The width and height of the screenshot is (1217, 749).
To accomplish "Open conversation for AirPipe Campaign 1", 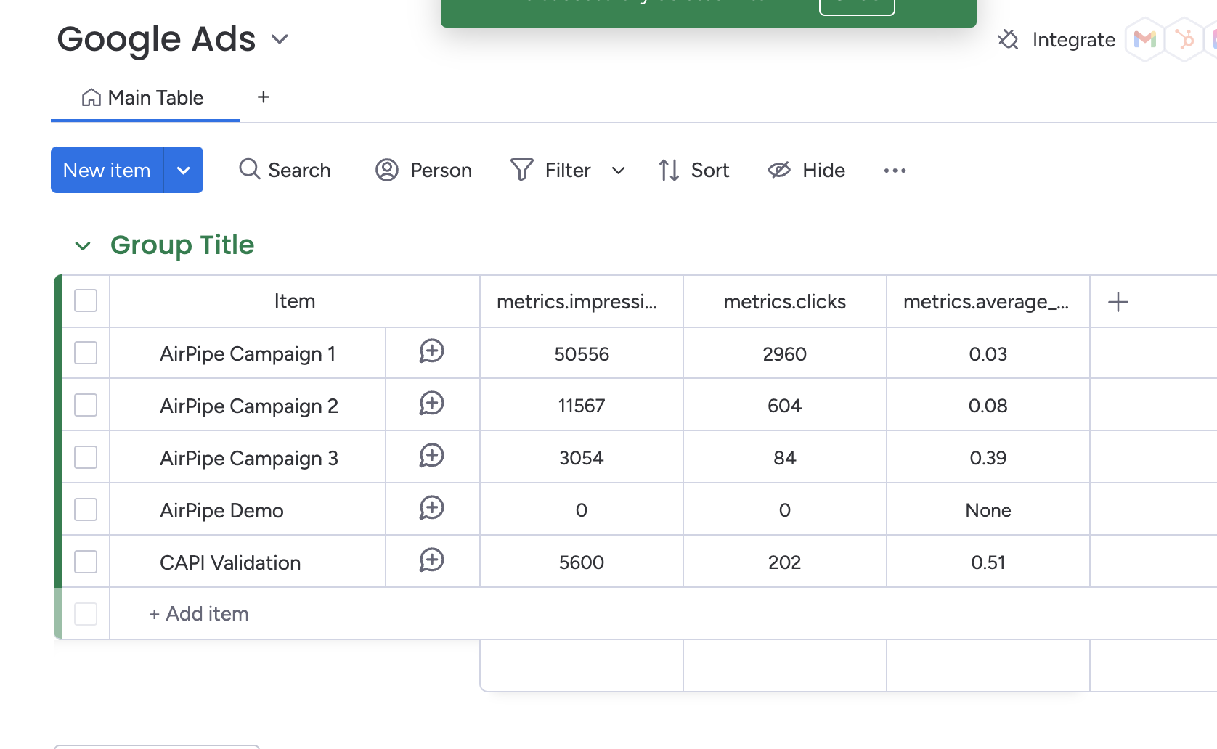I will pos(431,352).
